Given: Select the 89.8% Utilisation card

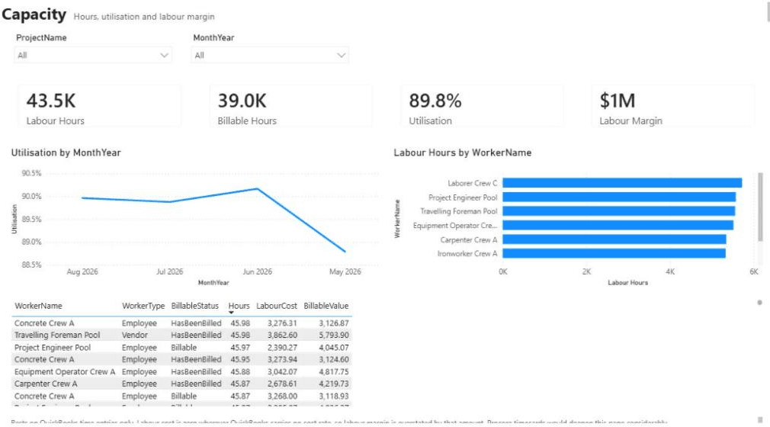Looking at the screenshot, I should point(482,107).
